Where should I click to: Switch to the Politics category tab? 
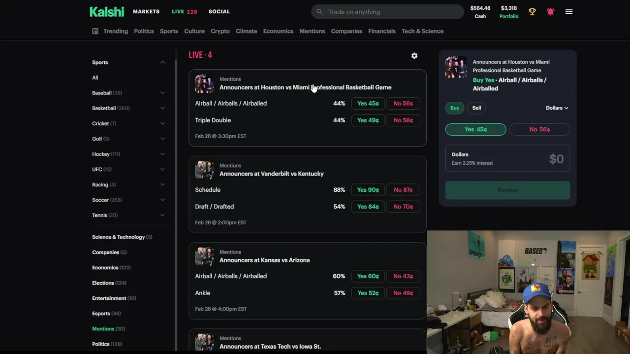(x=144, y=31)
